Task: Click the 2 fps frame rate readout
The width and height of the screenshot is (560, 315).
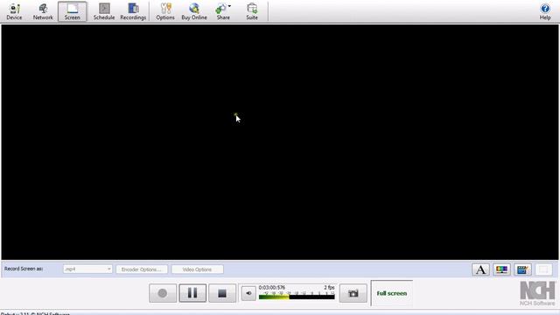Action: [x=329, y=288]
